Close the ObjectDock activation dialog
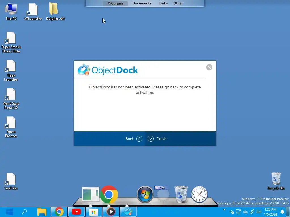The height and width of the screenshot is (217, 290). tap(209, 67)
